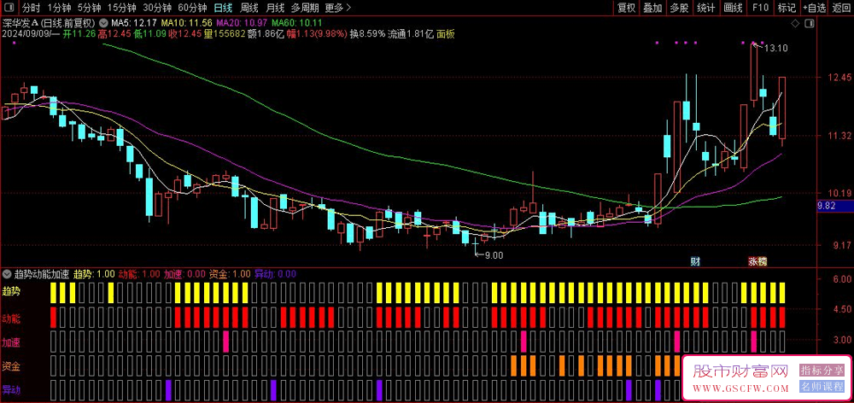Click the diamond marker icon near top right
This screenshot has height=403, width=854.
point(795,23)
